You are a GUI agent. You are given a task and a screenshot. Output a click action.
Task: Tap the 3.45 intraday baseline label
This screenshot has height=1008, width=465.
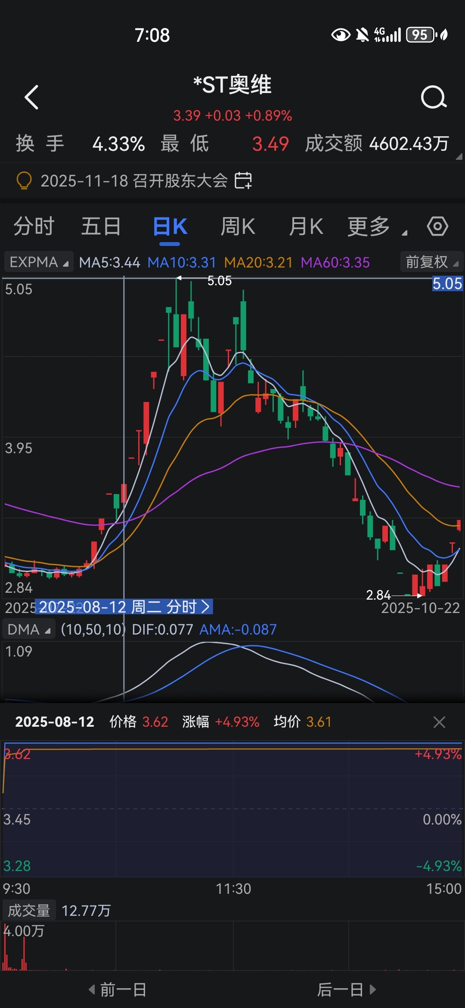coord(17,819)
